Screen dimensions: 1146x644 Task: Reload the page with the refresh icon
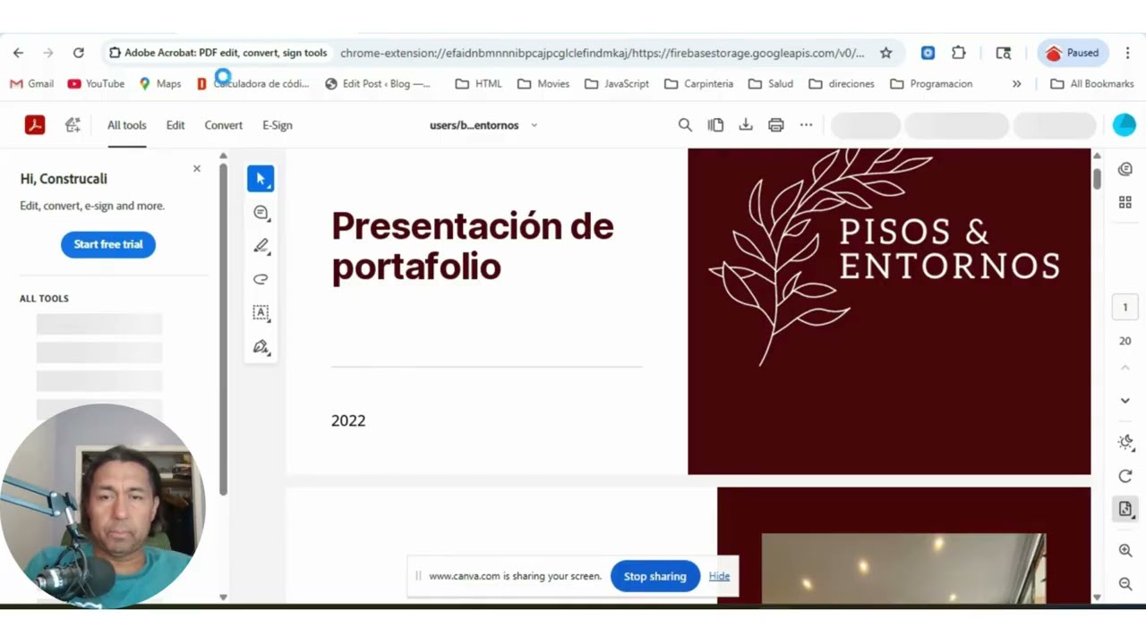tap(79, 53)
